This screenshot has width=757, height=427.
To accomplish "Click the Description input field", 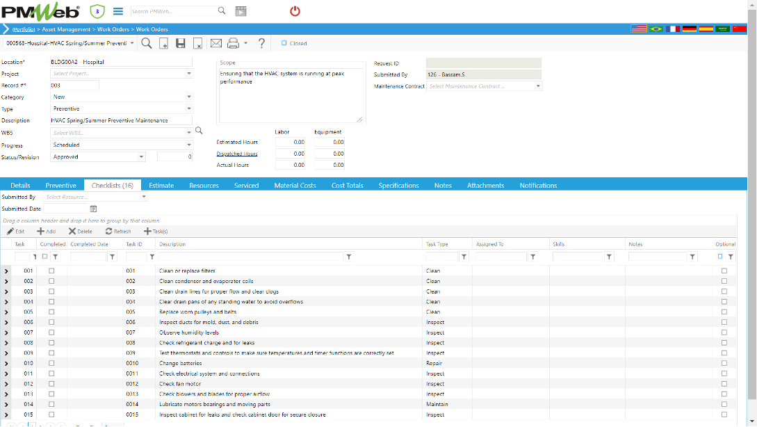I will (x=121, y=120).
